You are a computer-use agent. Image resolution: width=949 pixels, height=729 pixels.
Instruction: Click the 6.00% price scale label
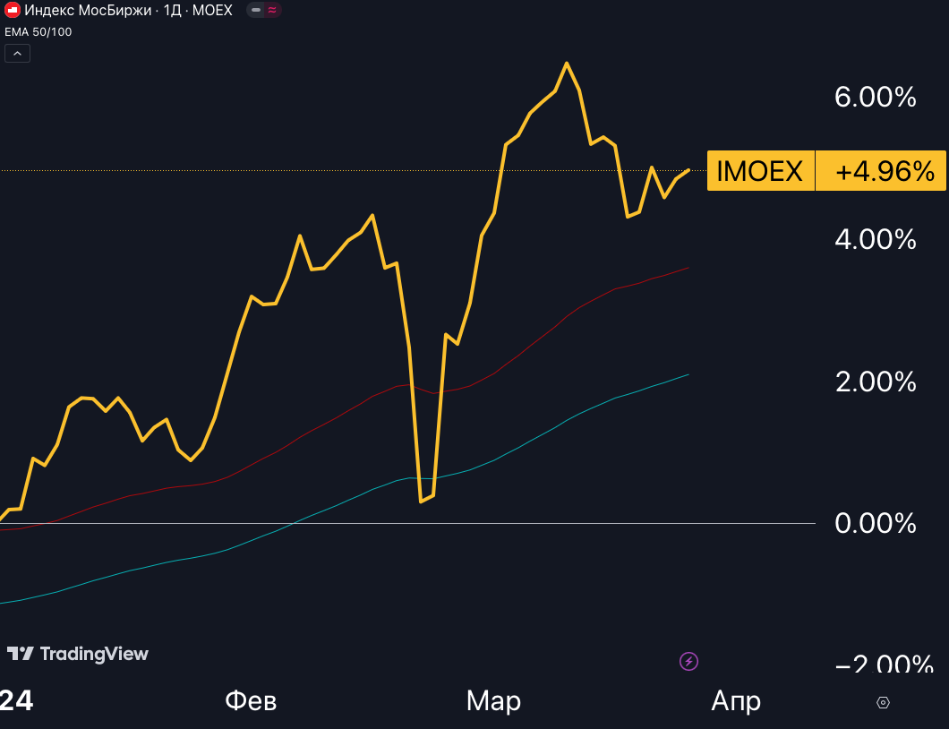tap(875, 98)
